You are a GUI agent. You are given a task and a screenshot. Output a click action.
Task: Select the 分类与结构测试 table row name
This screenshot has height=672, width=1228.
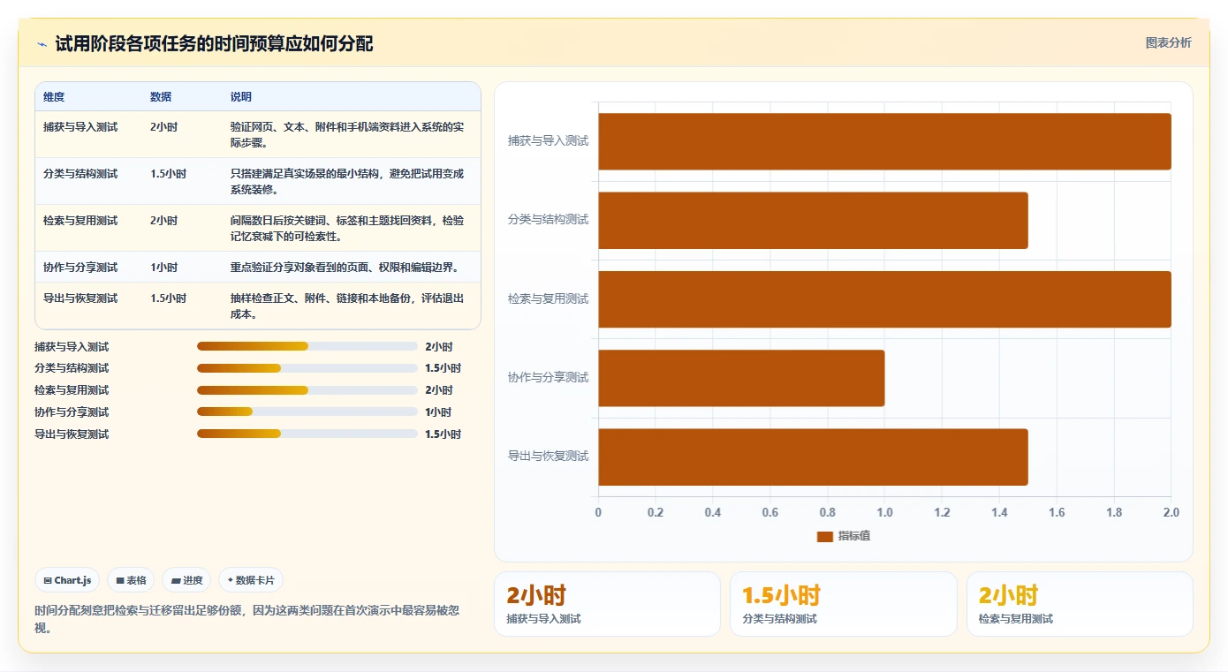click(x=80, y=174)
